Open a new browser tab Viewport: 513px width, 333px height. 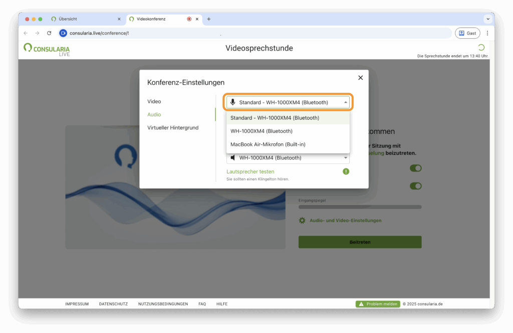coord(209,19)
